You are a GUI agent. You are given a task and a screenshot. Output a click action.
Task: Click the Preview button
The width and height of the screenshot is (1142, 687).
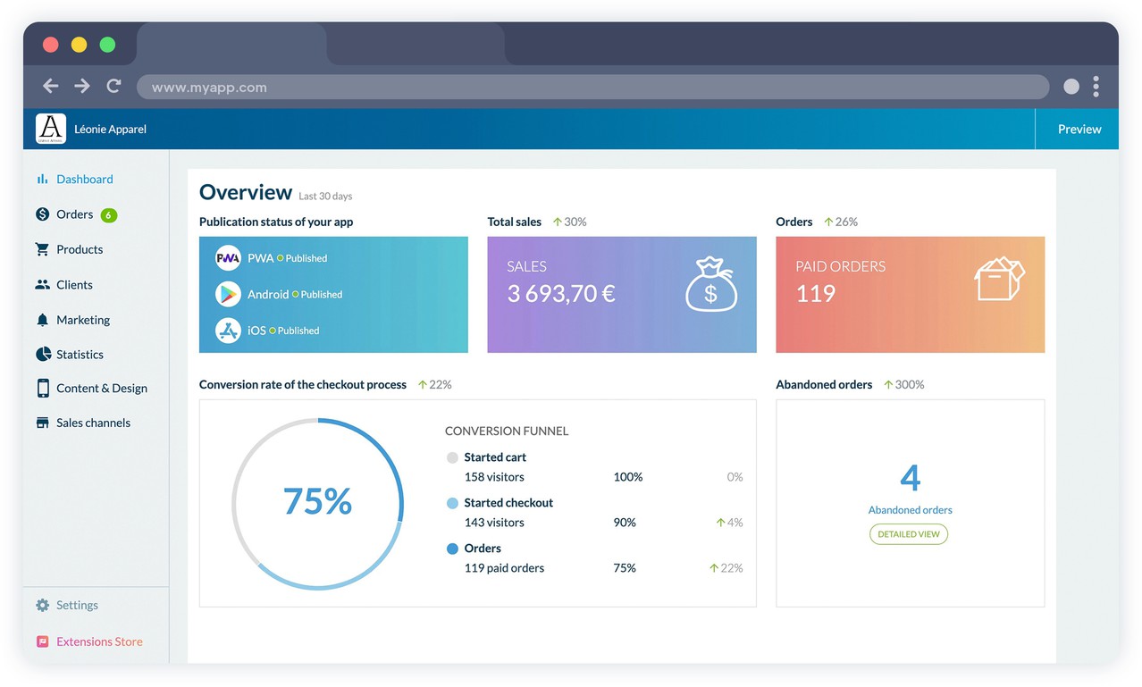[1079, 129]
